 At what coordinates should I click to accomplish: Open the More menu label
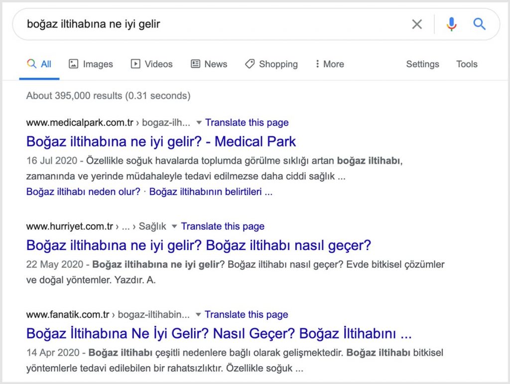[333, 64]
